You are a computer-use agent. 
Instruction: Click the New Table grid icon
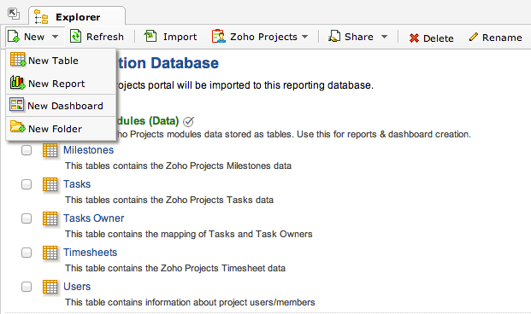(x=18, y=59)
